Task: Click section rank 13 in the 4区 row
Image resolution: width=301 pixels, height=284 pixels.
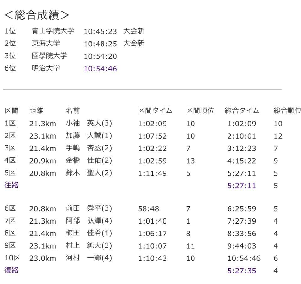Action: (190, 161)
